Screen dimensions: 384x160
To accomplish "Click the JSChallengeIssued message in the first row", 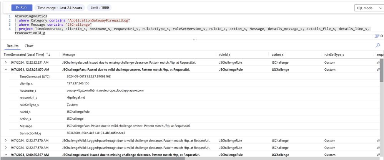I will [129, 63].
